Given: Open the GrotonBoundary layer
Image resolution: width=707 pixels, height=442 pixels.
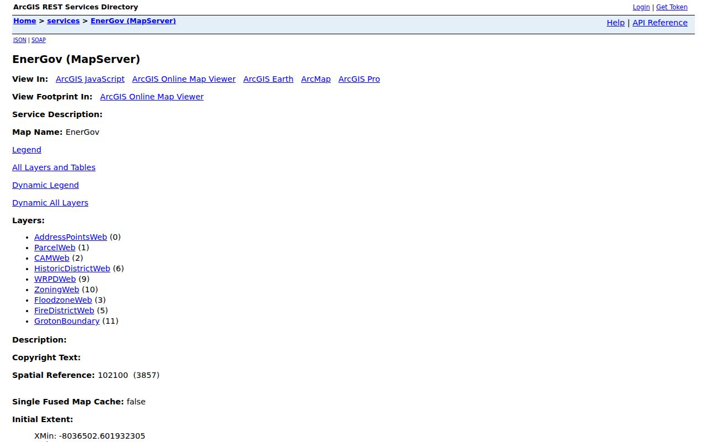Looking at the screenshot, I should tap(67, 321).
